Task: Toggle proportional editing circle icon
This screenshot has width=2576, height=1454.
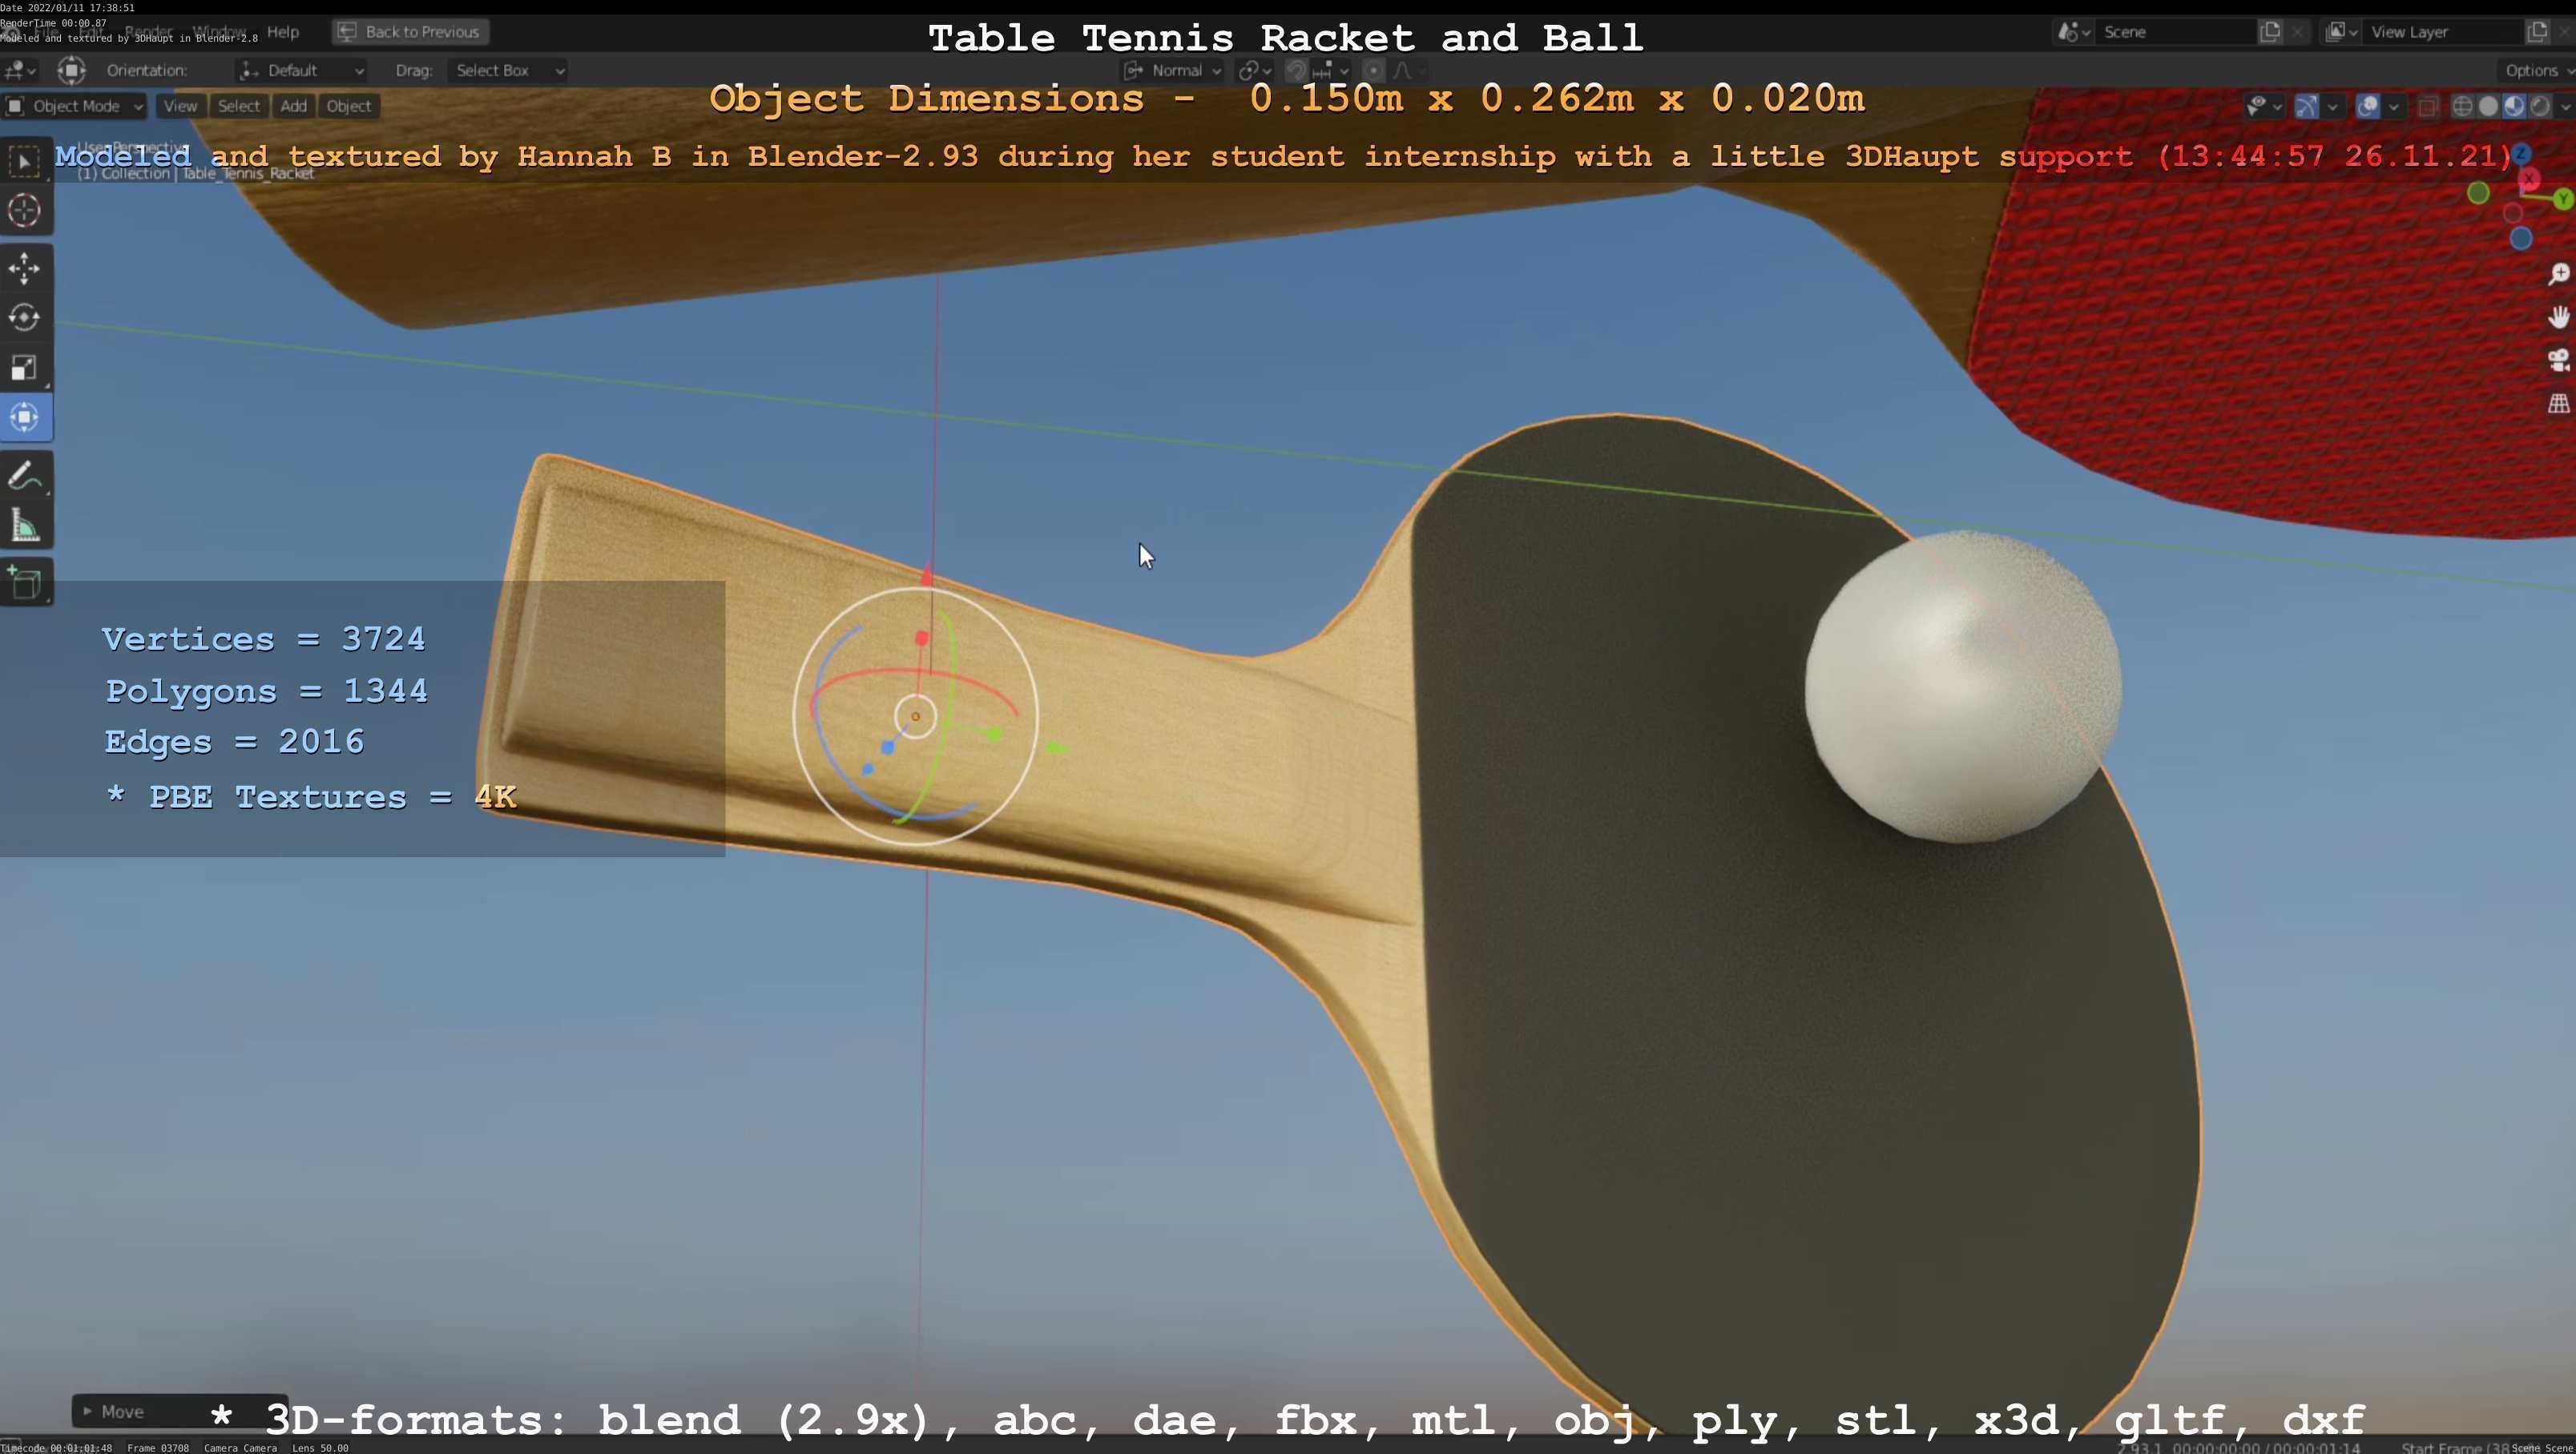Action: pos(1374,70)
